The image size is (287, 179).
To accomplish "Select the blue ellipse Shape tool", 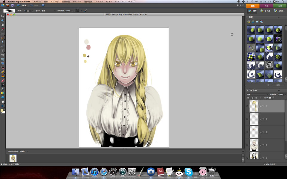I will [3, 98].
